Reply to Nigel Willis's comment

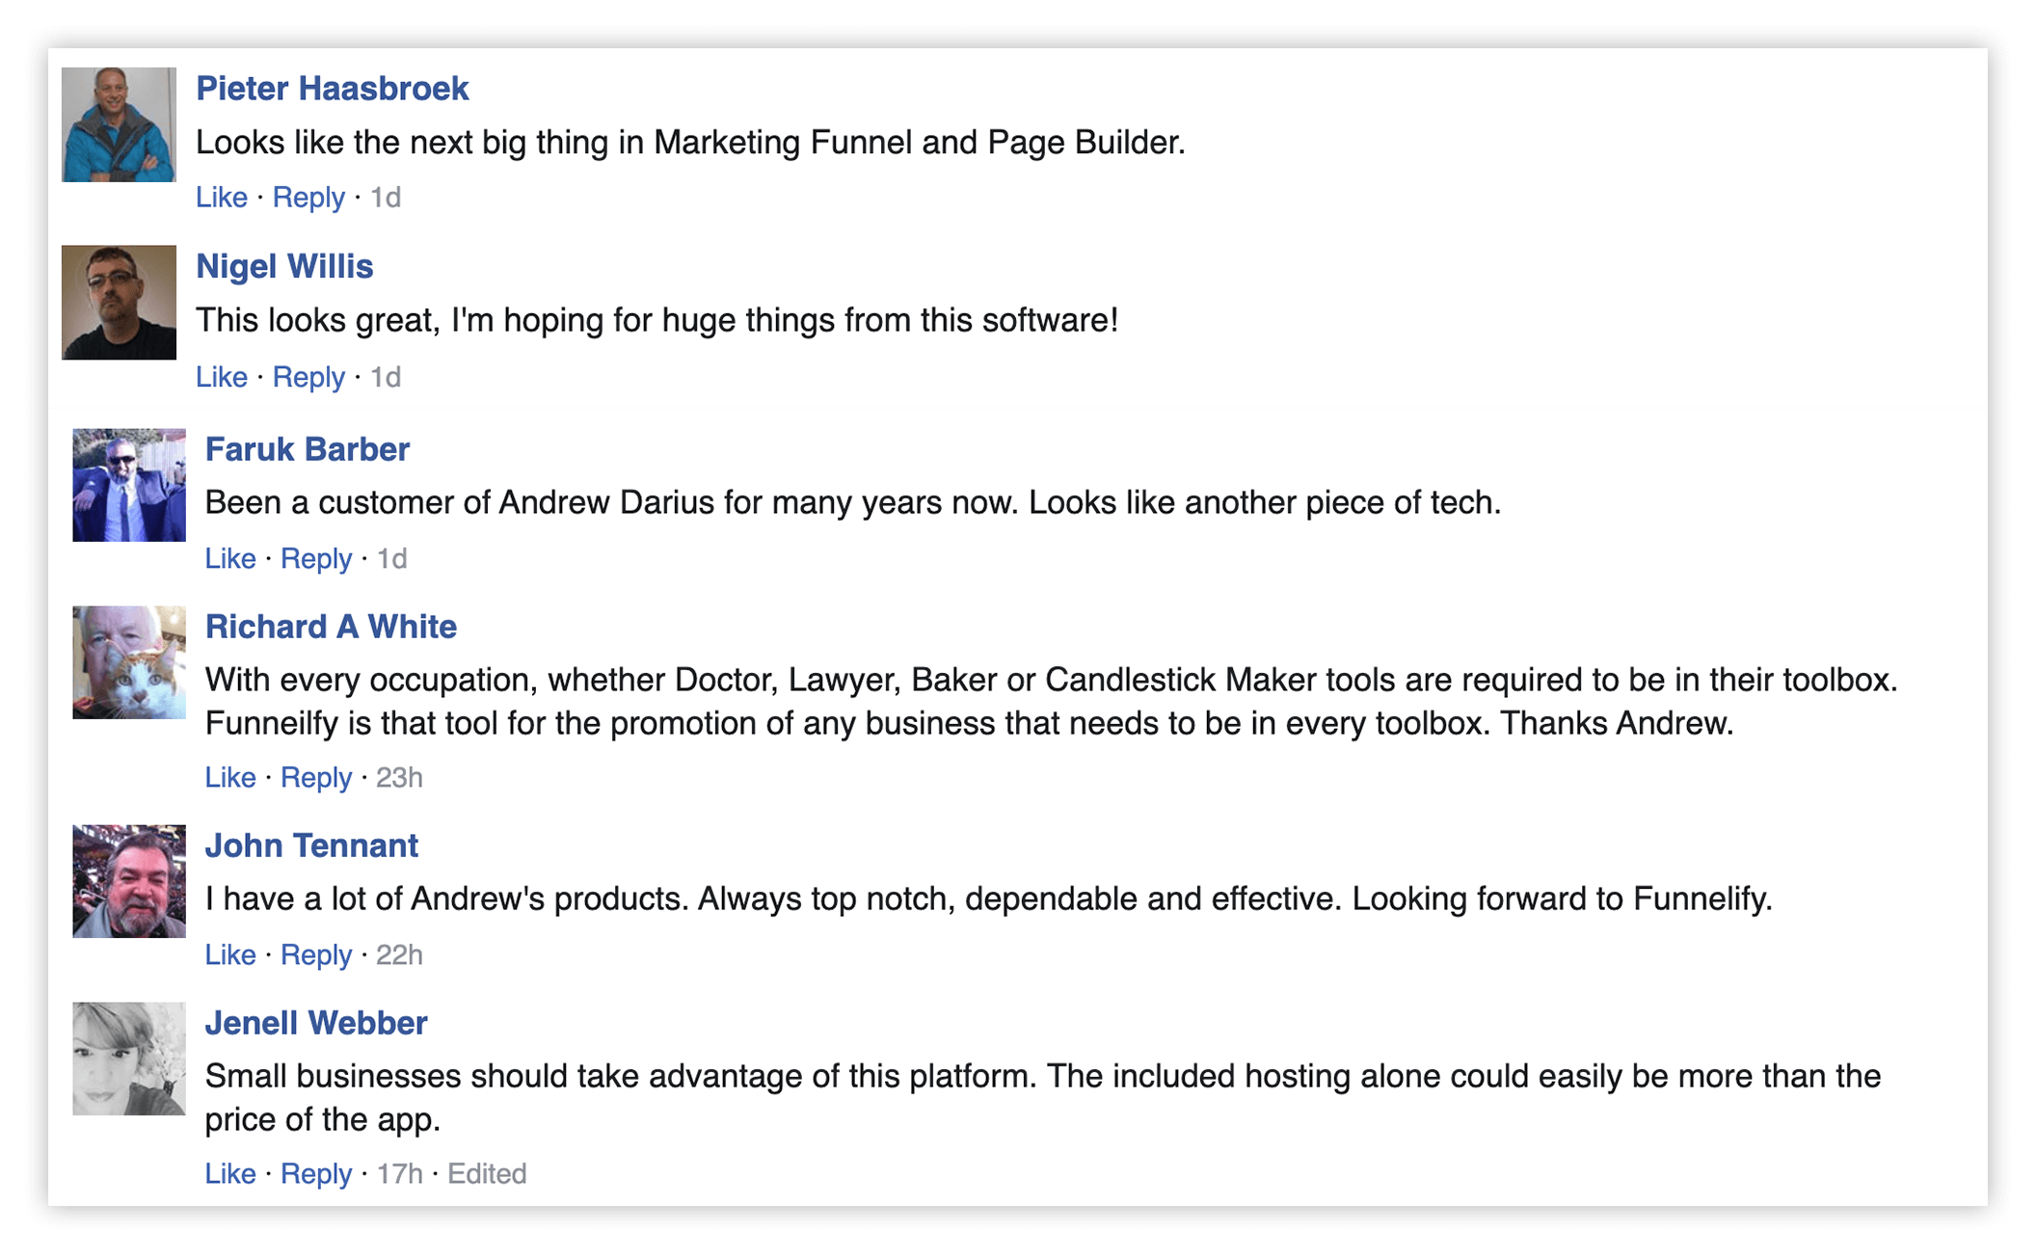click(308, 377)
